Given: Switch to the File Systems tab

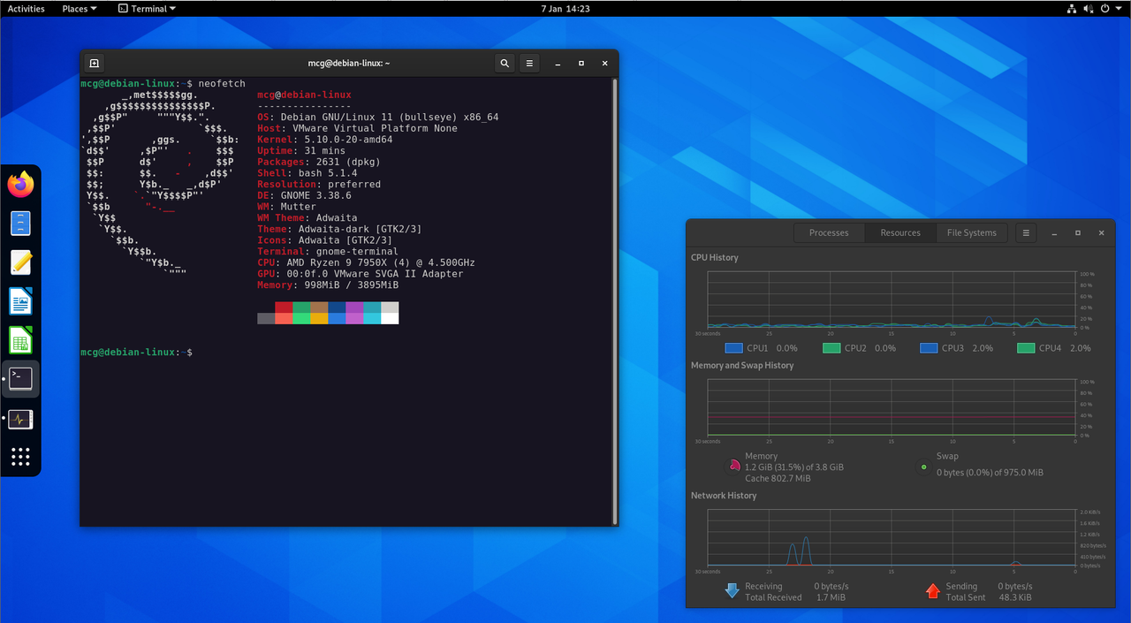Looking at the screenshot, I should 971,233.
